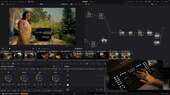This screenshot has height=95, width=170.
Task: Pick white point with Gain picker icon
Action: coord(34,72)
